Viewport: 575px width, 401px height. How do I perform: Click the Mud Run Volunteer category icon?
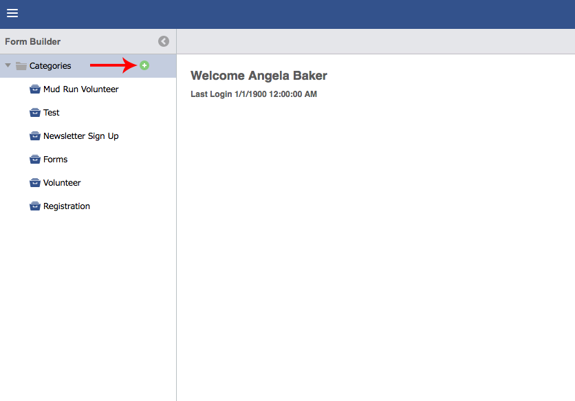(35, 89)
